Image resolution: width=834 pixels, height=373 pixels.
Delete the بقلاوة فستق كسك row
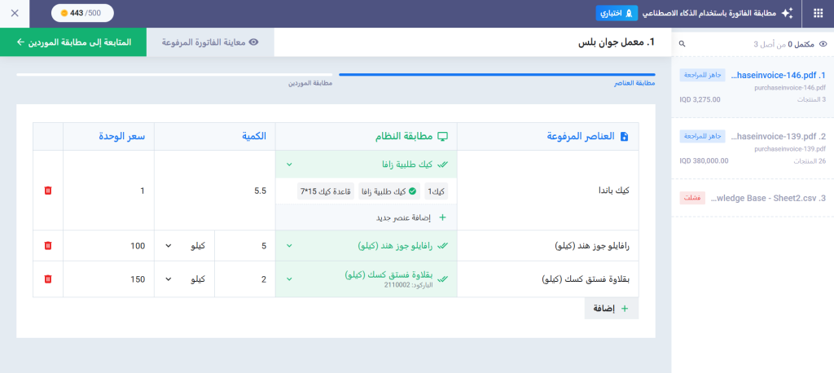tap(47, 279)
